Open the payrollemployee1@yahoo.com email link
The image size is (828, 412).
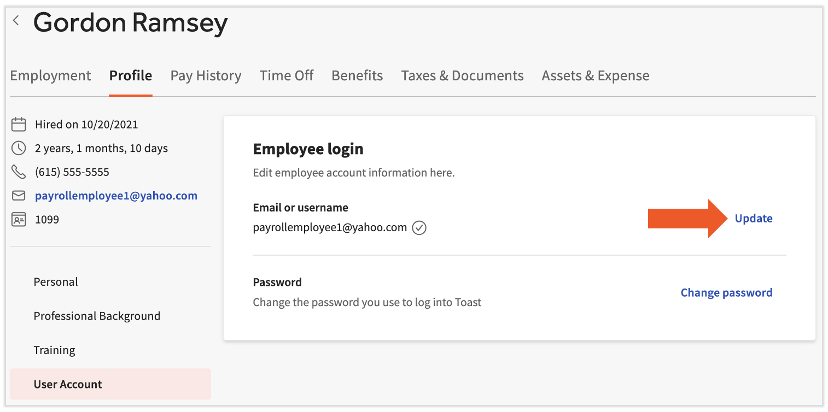pyautogui.click(x=116, y=196)
